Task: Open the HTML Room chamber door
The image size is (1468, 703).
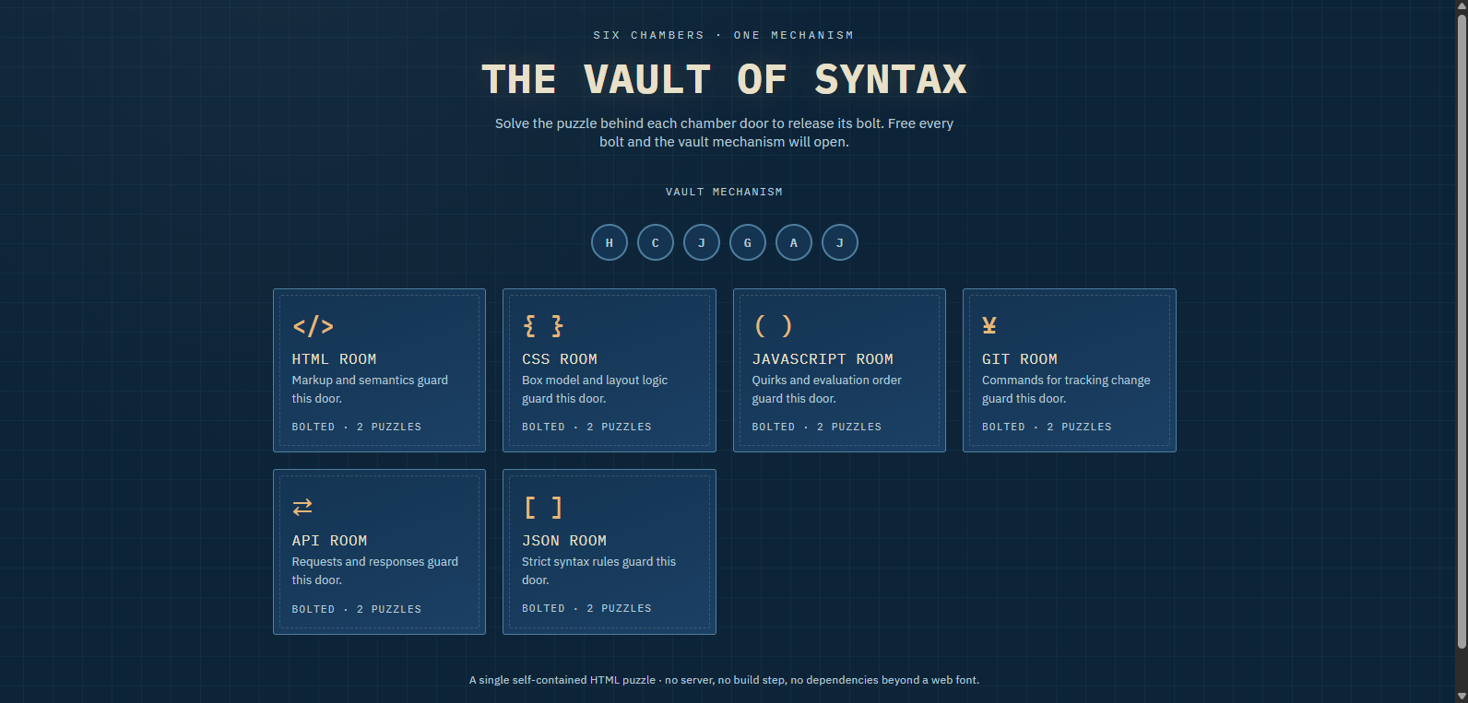Action: coord(379,370)
